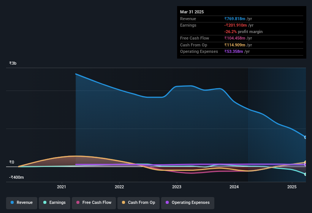The height and width of the screenshot is (213, 312).
Task: Click the ₹769.818m revenue value
Action: pos(234,19)
